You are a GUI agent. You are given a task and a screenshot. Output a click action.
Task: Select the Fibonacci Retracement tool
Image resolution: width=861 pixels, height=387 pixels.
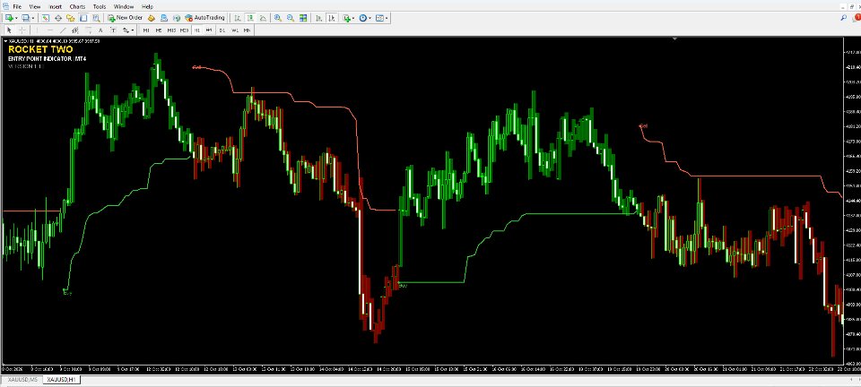point(89,30)
